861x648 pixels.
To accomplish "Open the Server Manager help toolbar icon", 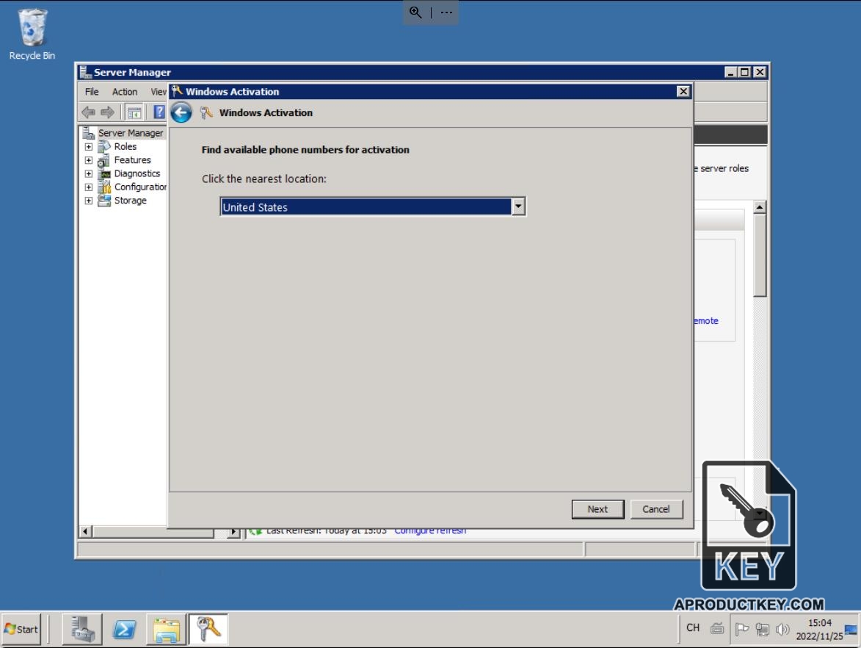I will (159, 112).
